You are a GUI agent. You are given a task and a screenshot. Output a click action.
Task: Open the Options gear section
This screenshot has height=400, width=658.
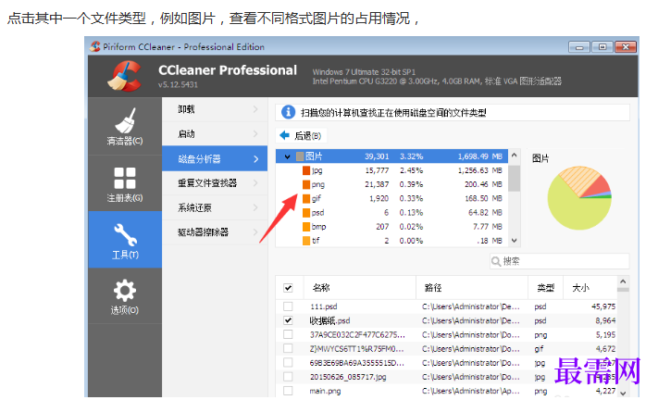click(125, 296)
